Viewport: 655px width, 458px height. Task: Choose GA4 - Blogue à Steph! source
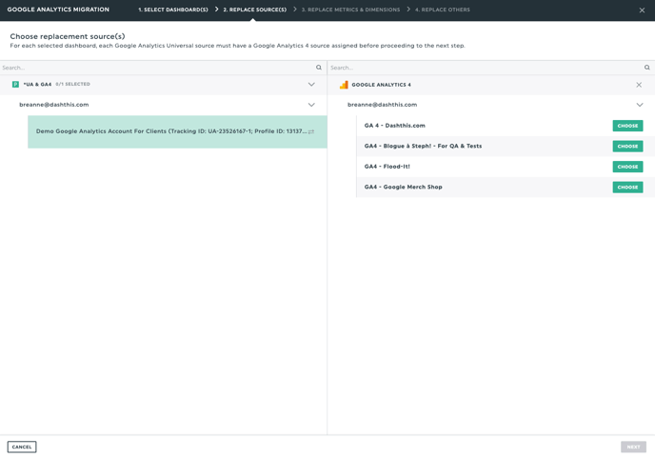pyautogui.click(x=627, y=147)
